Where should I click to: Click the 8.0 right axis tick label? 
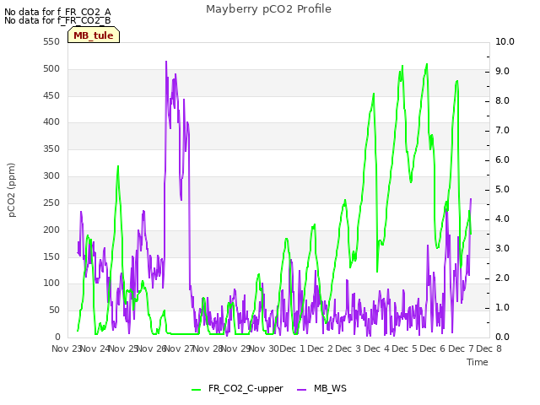pos(503,101)
